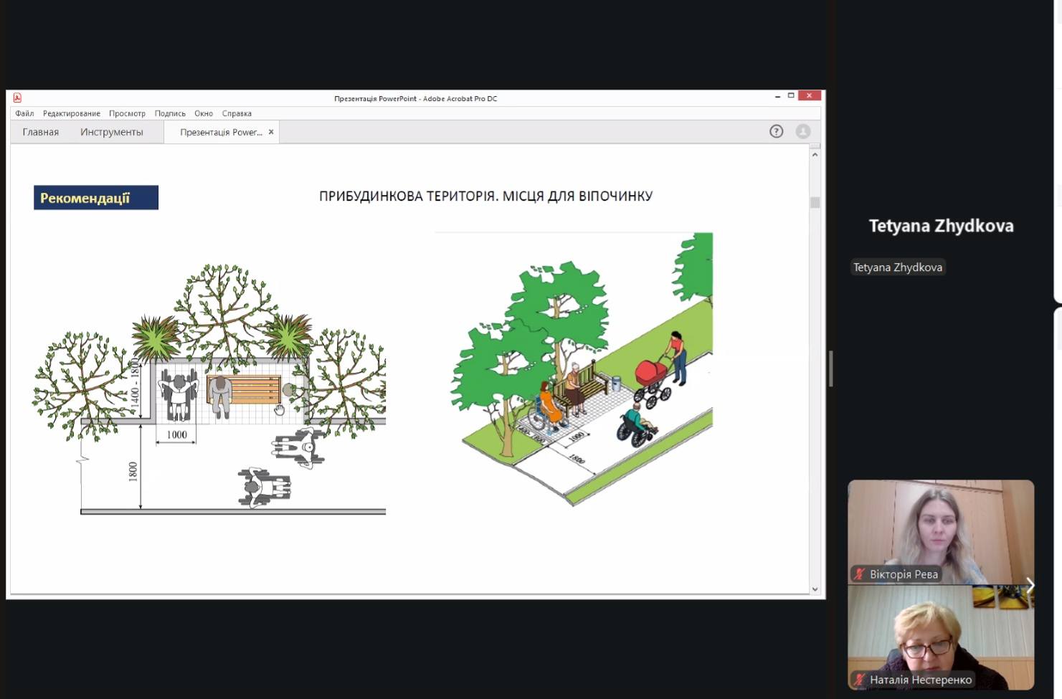Show next participants with the right chevron
This screenshot has height=699, width=1062.
pyautogui.click(x=1030, y=585)
